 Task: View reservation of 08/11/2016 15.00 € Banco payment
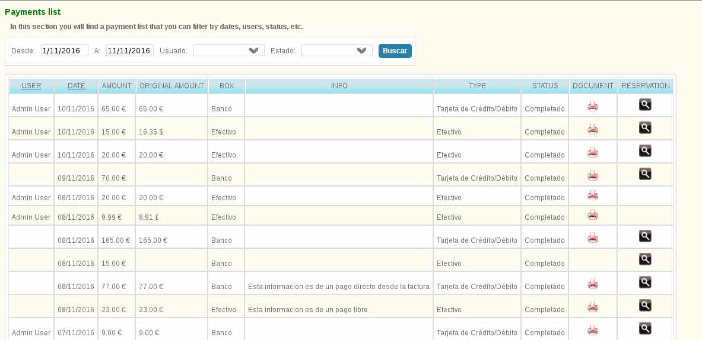pyautogui.click(x=645, y=259)
